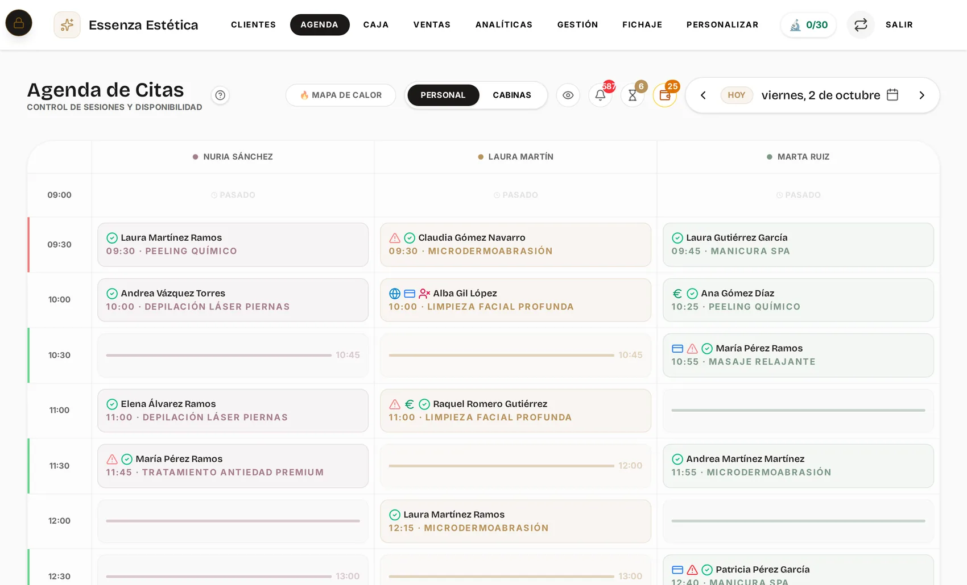The height and width of the screenshot is (585, 967).
Task: Go to previous day arrow
Action: [x=703, y=95]
